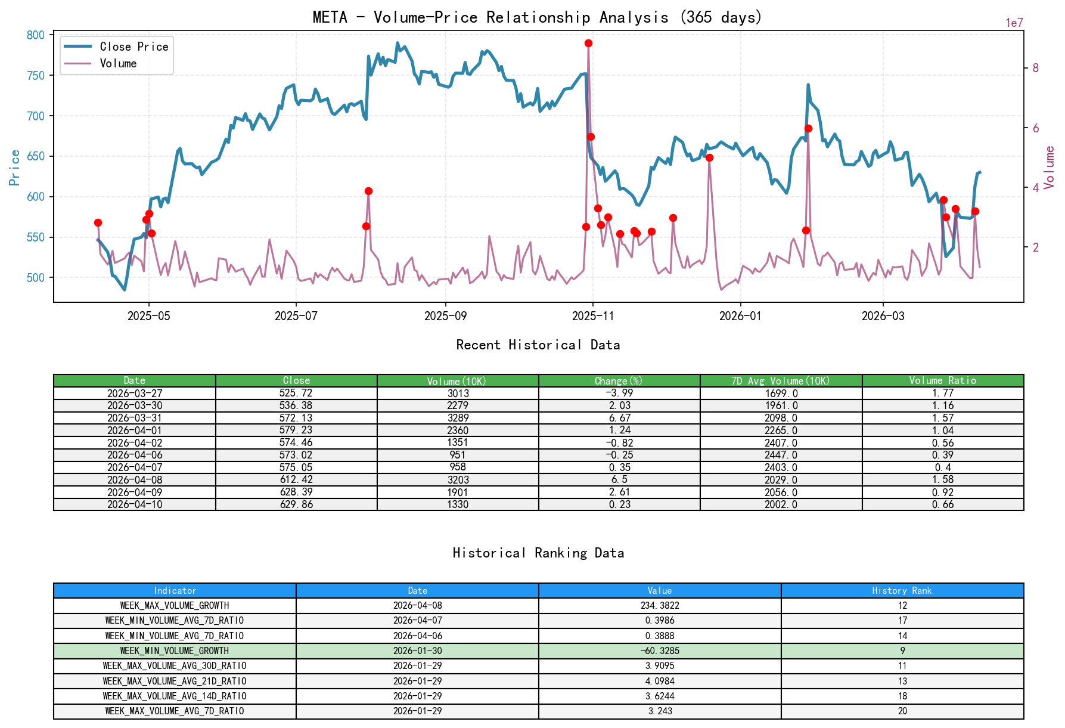
Task: Click the volume value 3289
Action: click(458, 418)
